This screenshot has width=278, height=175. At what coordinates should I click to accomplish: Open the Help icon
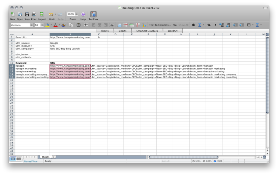pyautogui.click(x=83, y=14)
